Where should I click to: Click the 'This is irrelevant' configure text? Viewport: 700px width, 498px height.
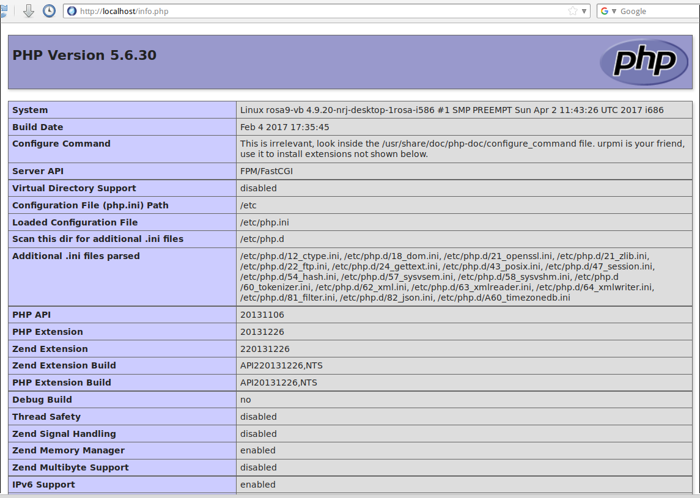tap(463, 149)
